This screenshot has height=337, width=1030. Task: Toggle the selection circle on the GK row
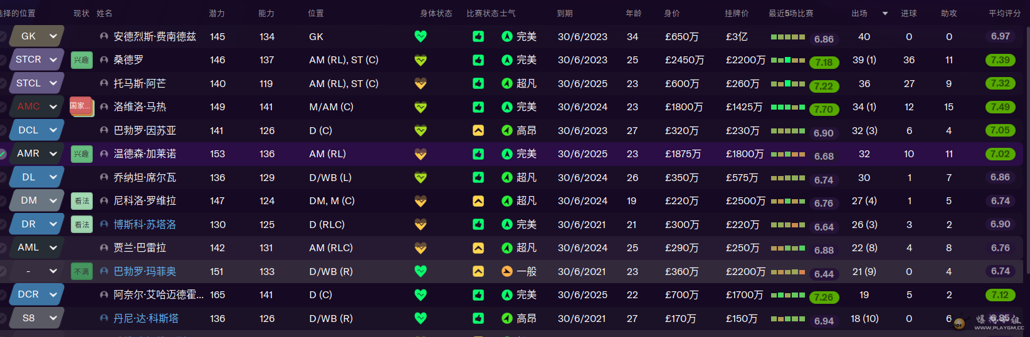pyautogui.click(x=3, y=36)
